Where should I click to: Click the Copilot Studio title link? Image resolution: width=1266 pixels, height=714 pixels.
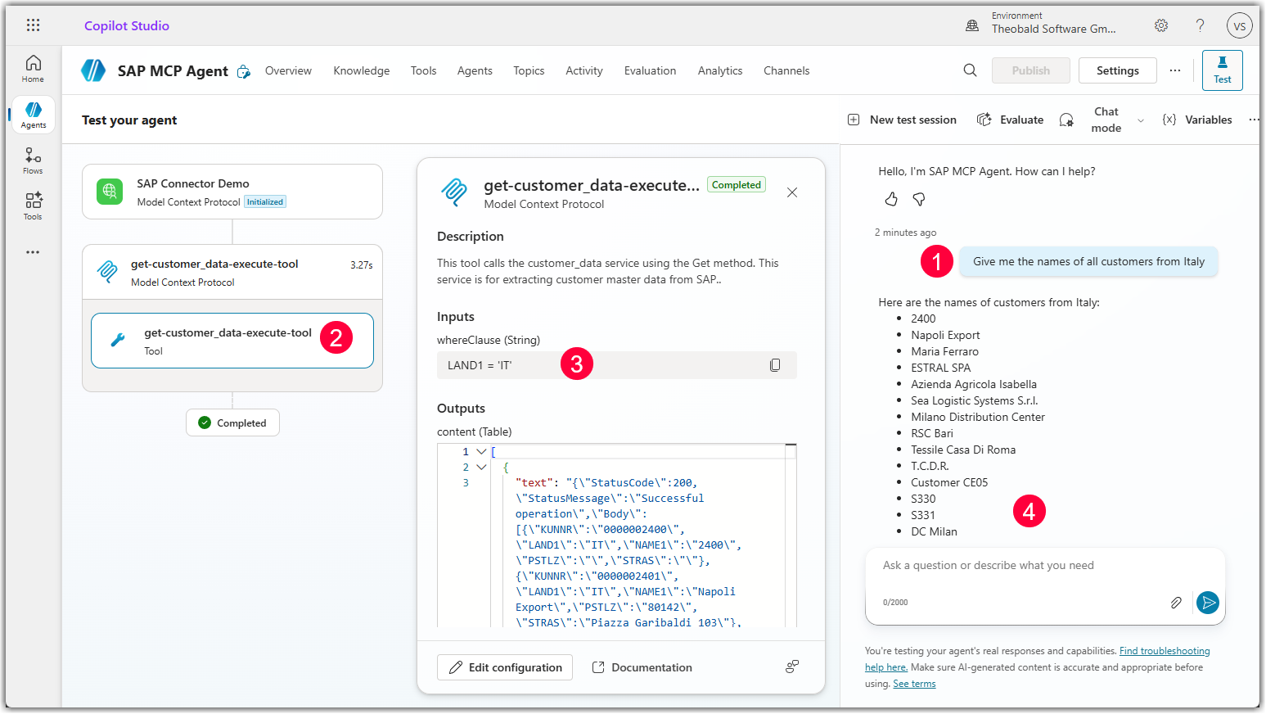[127, 25]
